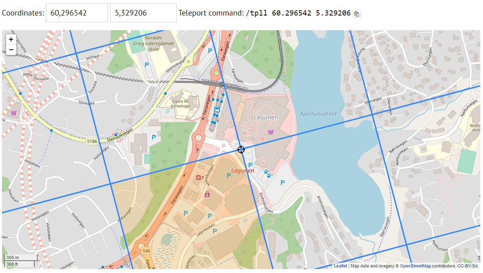Click the green sports field on the right
This screenshot has height=273, width=483.
(467, 162)
